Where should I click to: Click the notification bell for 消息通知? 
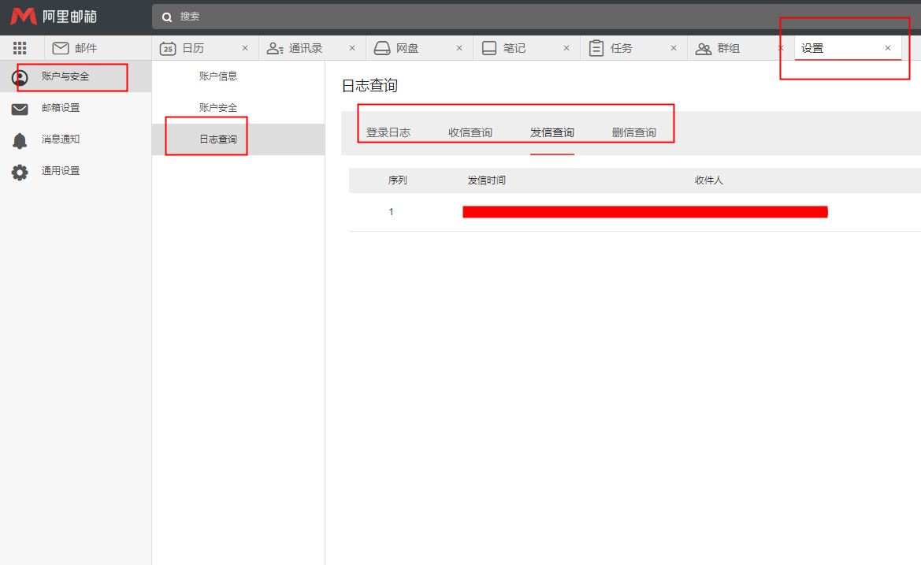[x=19, y=139]
